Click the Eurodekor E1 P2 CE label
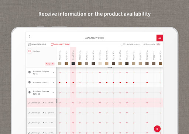 click(x=41, y=82)
